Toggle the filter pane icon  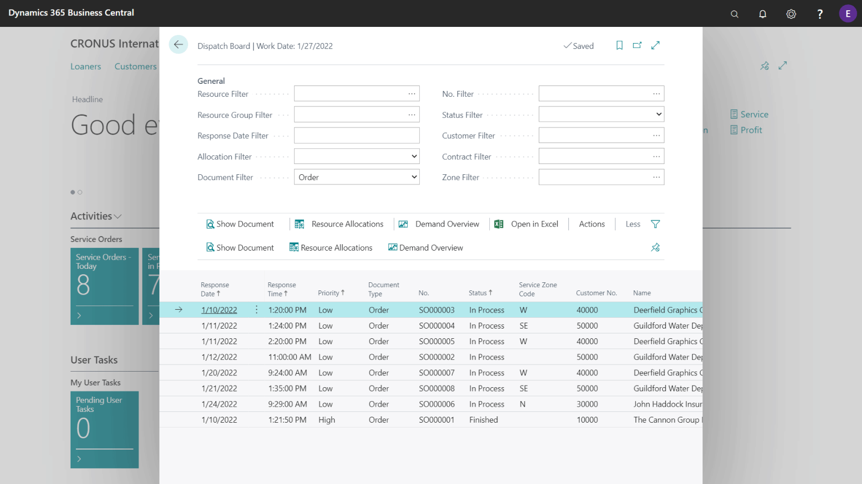(656, 224)
